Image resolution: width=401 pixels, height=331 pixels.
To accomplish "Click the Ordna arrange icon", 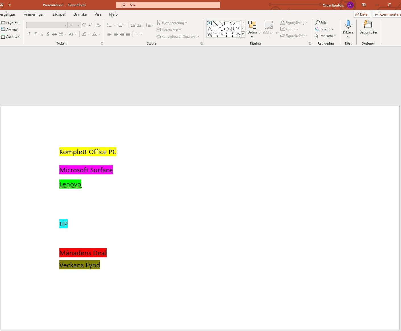I will (252, 25).
